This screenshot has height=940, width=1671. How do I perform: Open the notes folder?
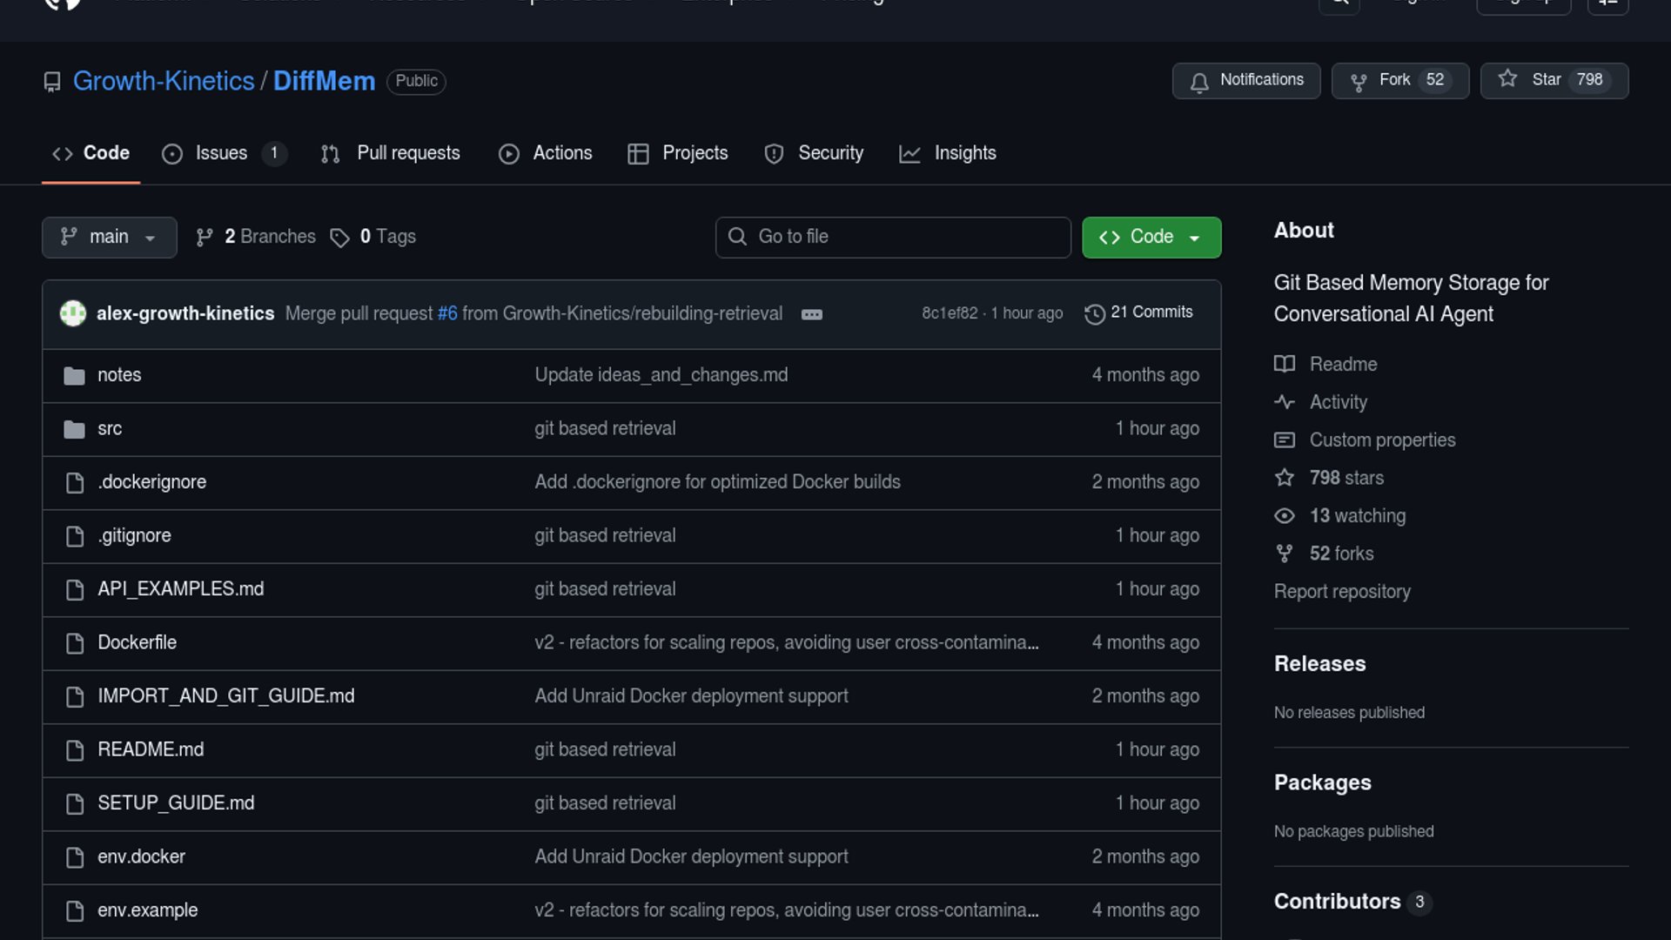pos(119,375)
